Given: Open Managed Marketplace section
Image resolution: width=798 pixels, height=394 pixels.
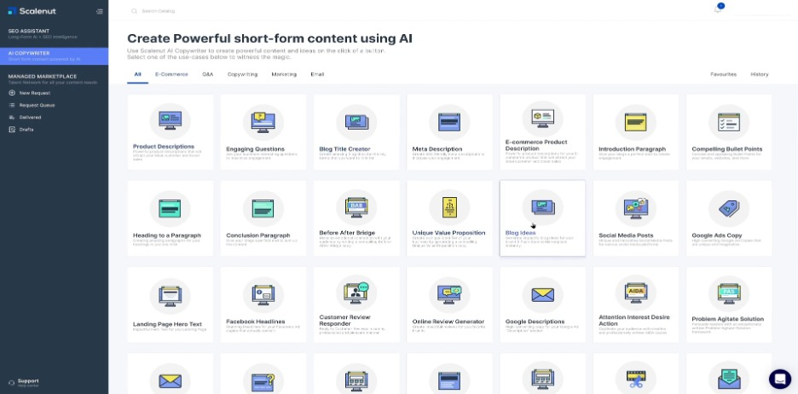Looking at the screenshot, I should coord(54,79).
